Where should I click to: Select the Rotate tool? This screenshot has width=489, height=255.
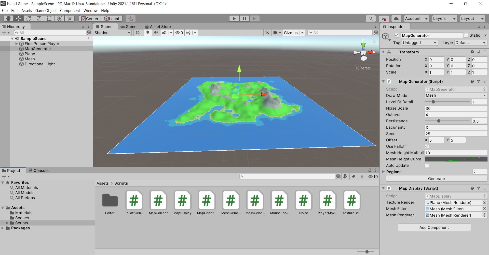coord(29,19)
